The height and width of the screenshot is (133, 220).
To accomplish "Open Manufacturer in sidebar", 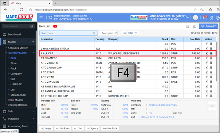I will [18, 95].
